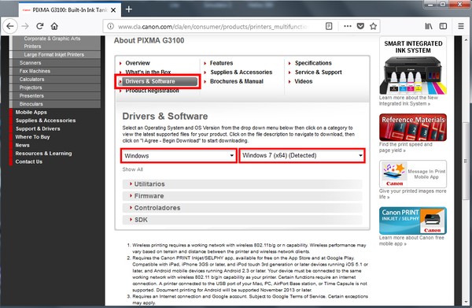Image resolution: width=472 pixels, height=308 pixels.
Task: Open the Overview section link
Action: pyautogui.click(x=138, y=63)
